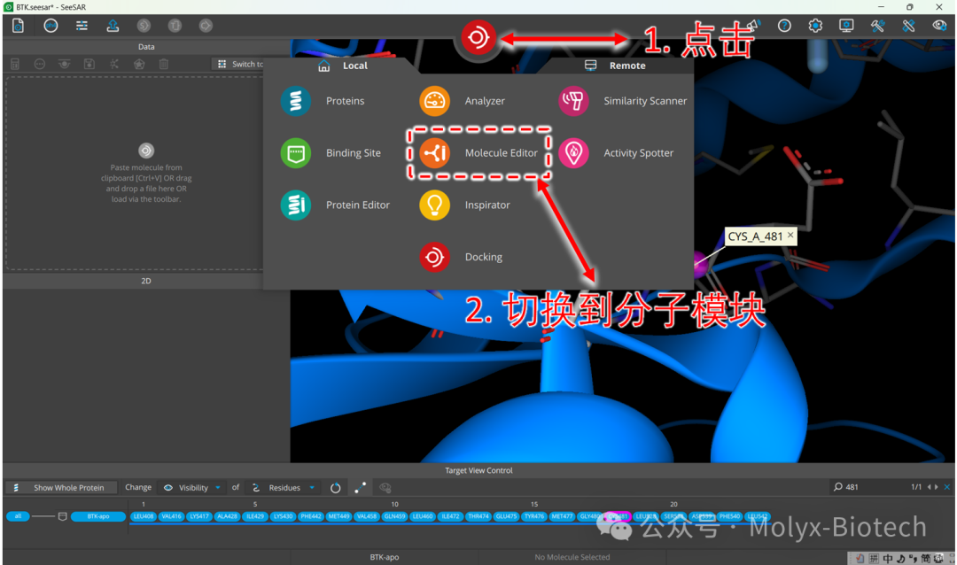Screen dimensions: 957x565
Task: Click the Target View Control header
Action: [478, 470]
